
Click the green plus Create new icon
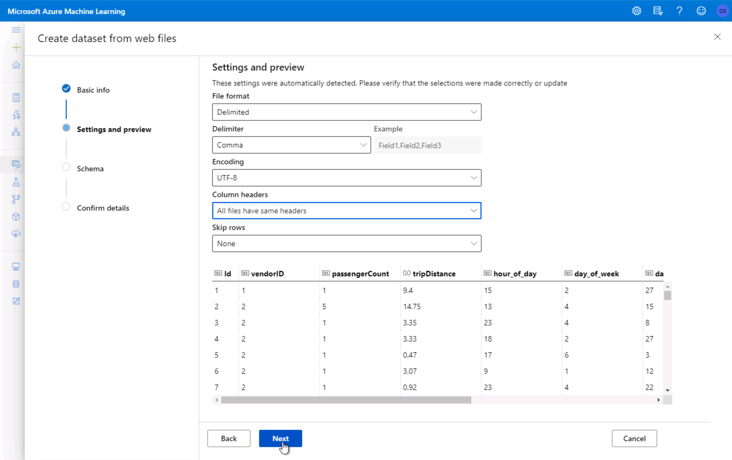[x=16, y=47]
